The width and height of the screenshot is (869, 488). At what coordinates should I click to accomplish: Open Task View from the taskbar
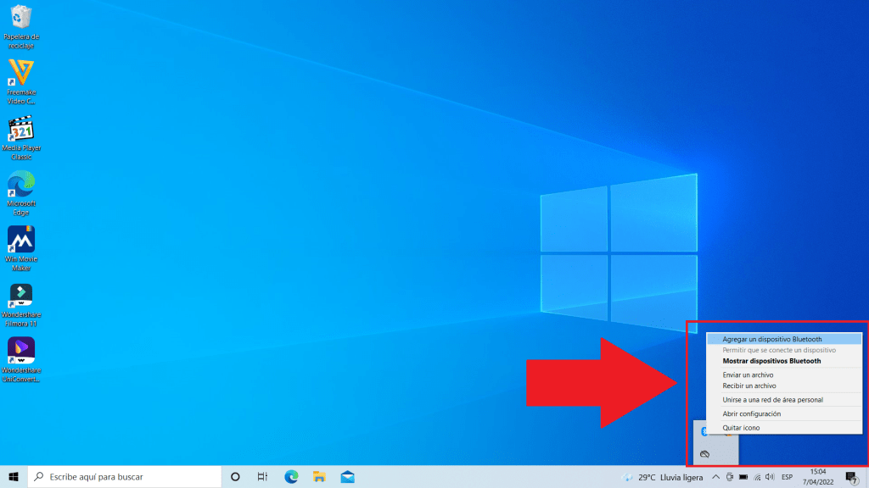263,477
